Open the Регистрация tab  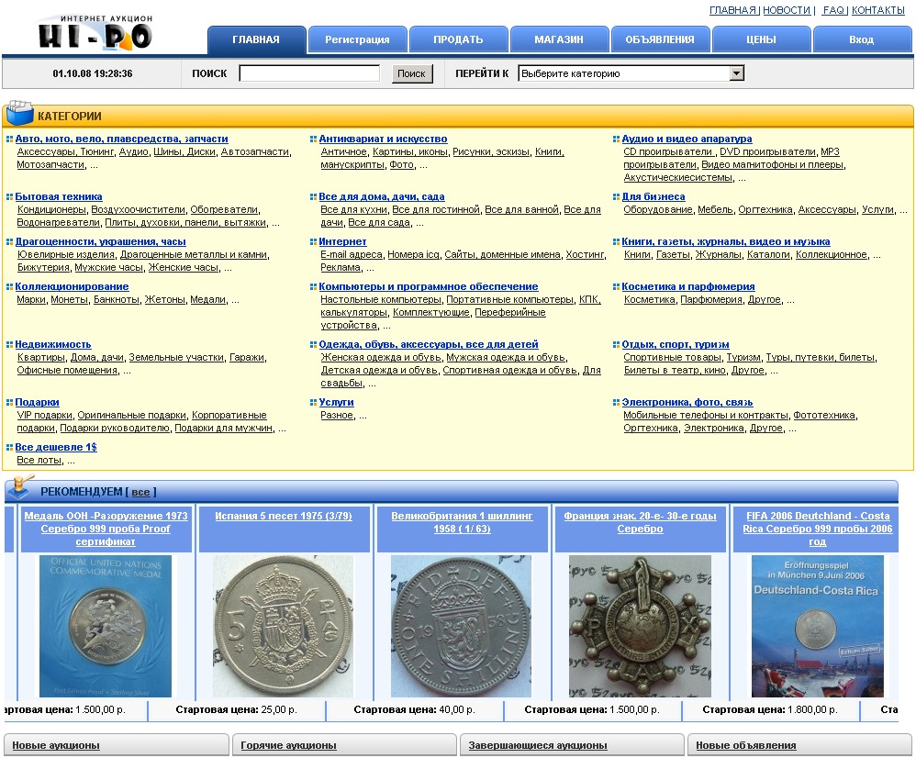coord(357,39)
